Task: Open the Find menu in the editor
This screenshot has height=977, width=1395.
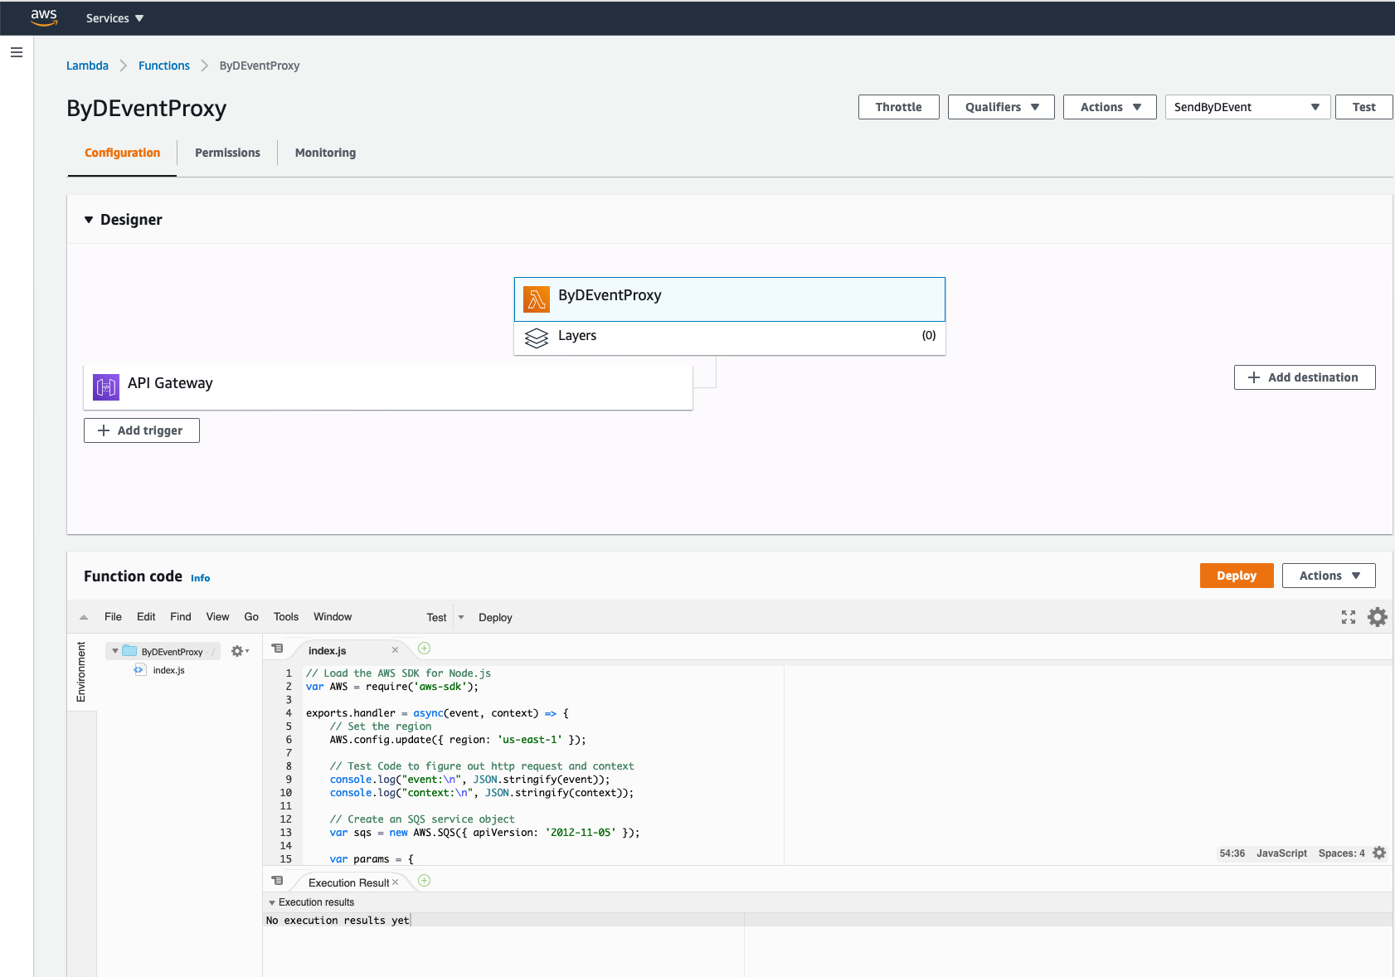Action: (181, 617)
